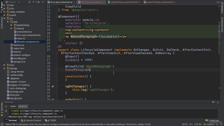Select .editorconfig file

(15, 75)
